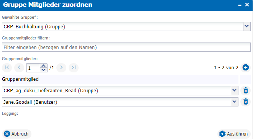Remove Jane.Goodall from group via trash icon

pos(246,102)
